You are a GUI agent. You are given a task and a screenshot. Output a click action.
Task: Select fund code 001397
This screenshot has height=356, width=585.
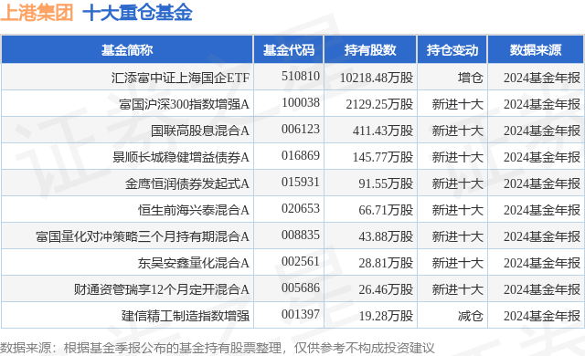(x=301, y=314)
